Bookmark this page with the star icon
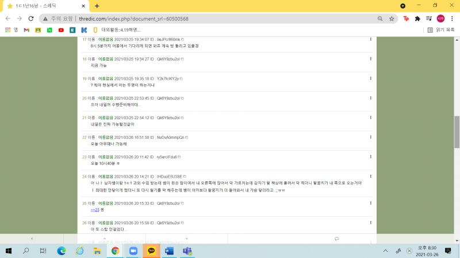Viewport: 460px width, 258px height. [392, 19]
